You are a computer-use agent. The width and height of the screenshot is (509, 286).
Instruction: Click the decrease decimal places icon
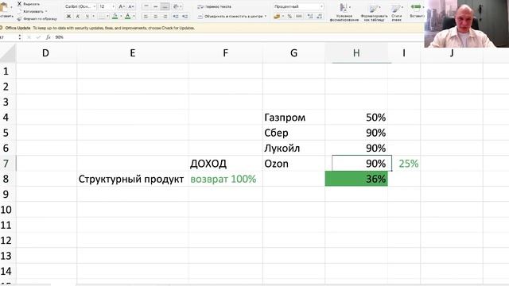(320, 16)
